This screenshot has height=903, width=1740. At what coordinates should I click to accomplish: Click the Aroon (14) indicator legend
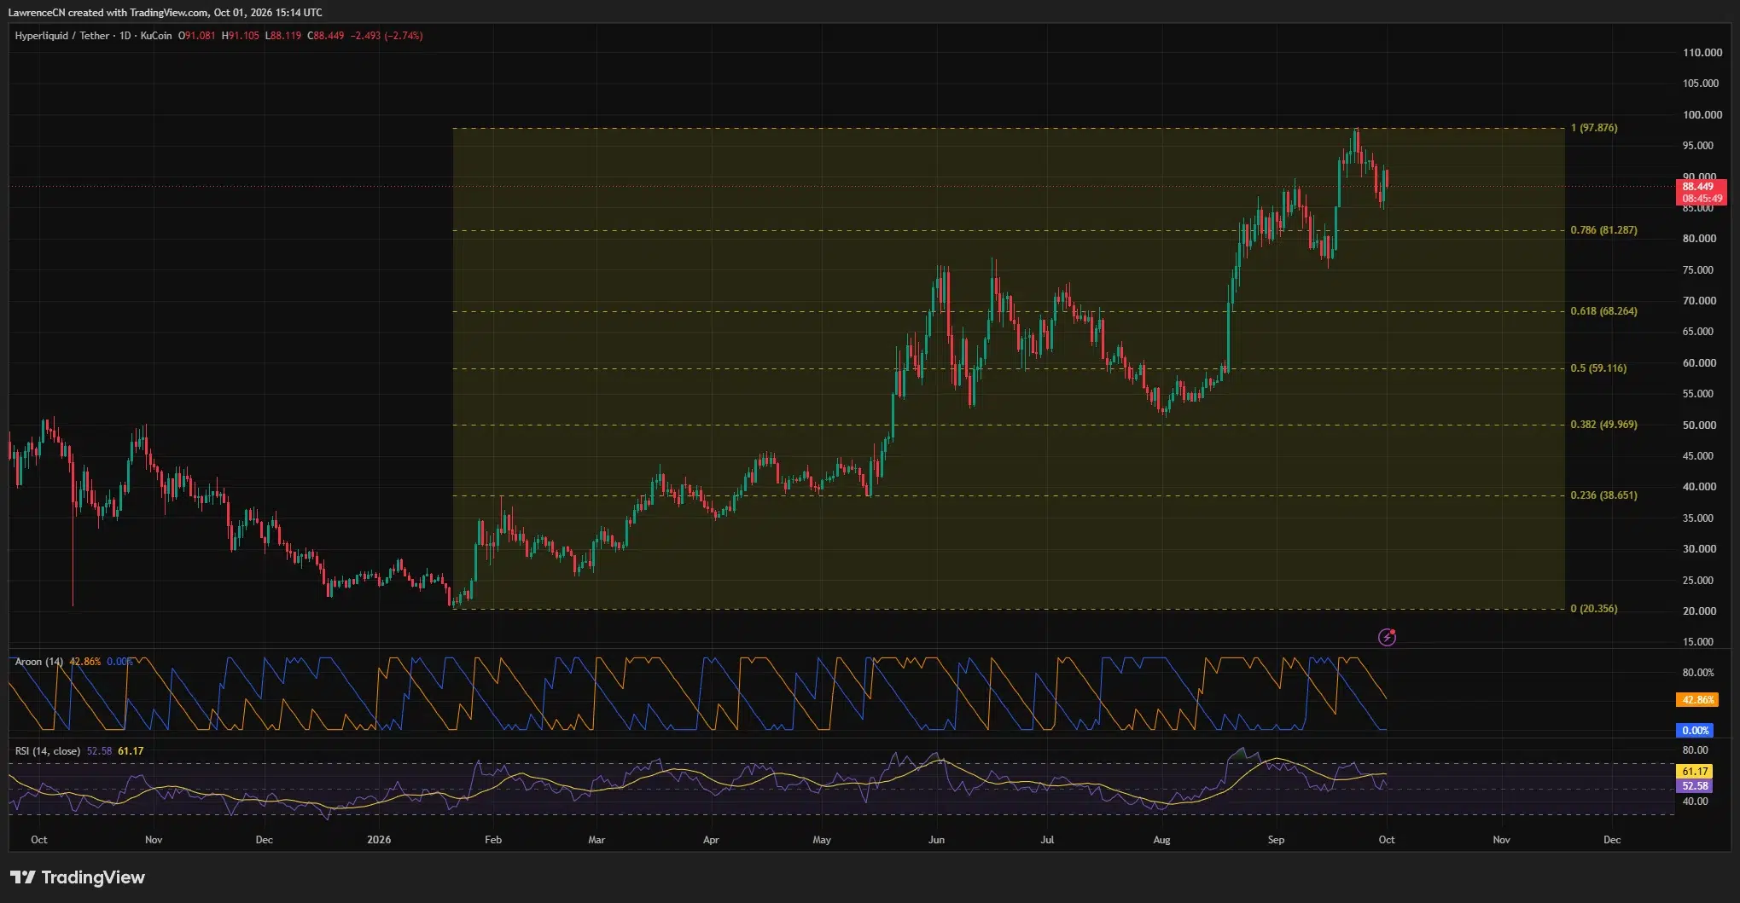pos(39,662)
